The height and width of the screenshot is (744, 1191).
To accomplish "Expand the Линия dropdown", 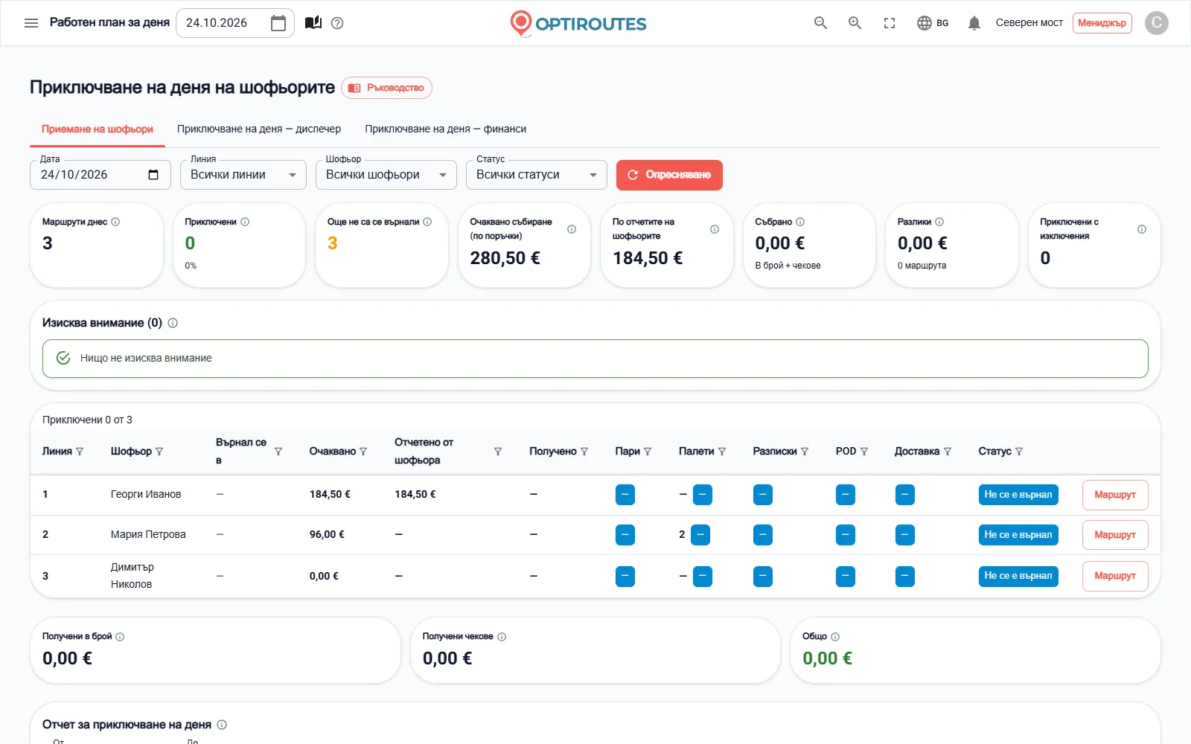I will [243, 175].
